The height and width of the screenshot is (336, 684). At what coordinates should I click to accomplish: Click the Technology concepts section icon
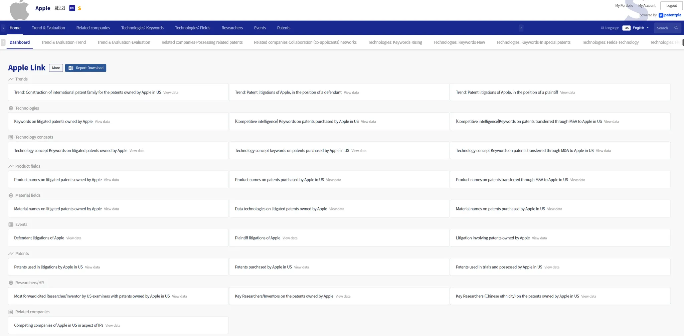[x=11, y=137]
